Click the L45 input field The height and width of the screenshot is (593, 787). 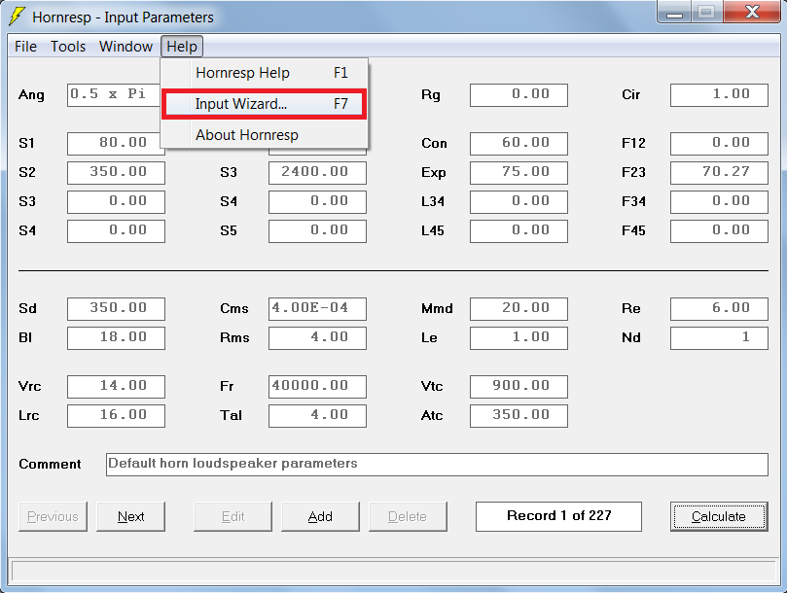[519, 230]
